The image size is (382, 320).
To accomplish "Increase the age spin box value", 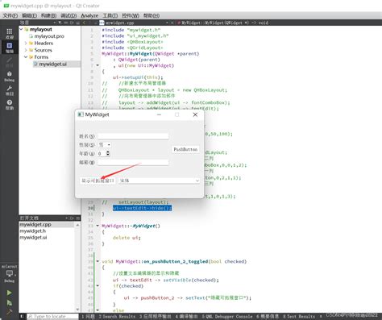I will pos(108,152).
